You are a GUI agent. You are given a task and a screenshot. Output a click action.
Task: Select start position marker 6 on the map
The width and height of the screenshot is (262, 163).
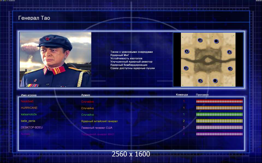pos(229,52)
